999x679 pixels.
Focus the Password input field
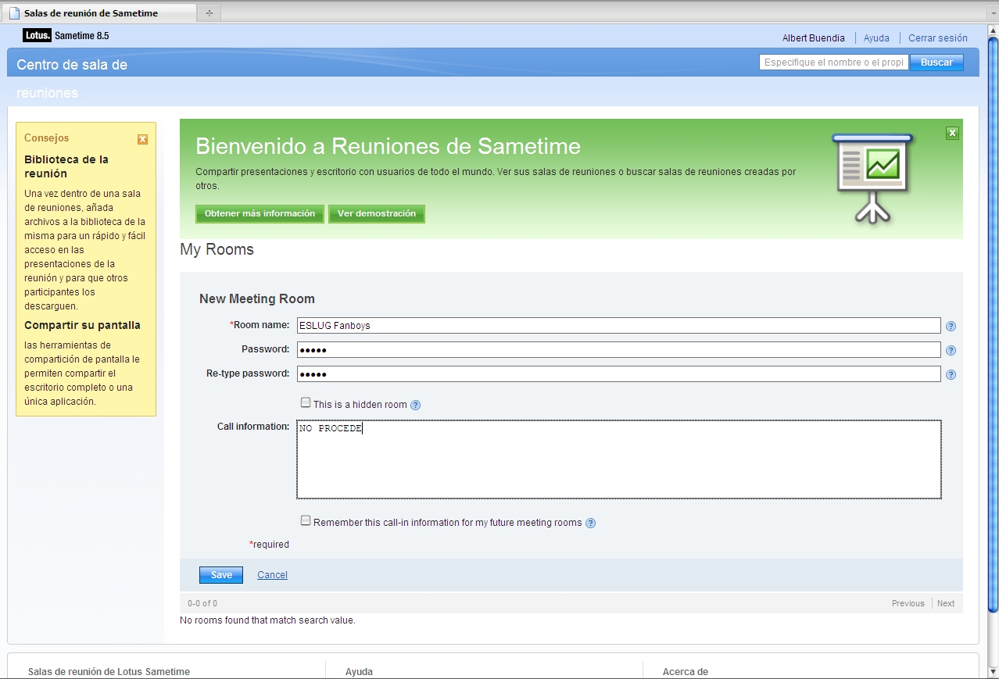618,350
